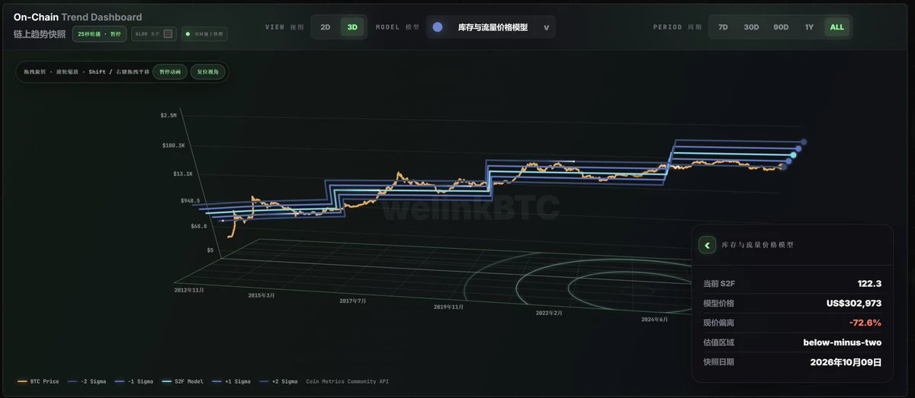Toggle -1 Sigma legend series
Image resolution: width=915 pixels, height=398 pixels.
(x=133, y=381)
